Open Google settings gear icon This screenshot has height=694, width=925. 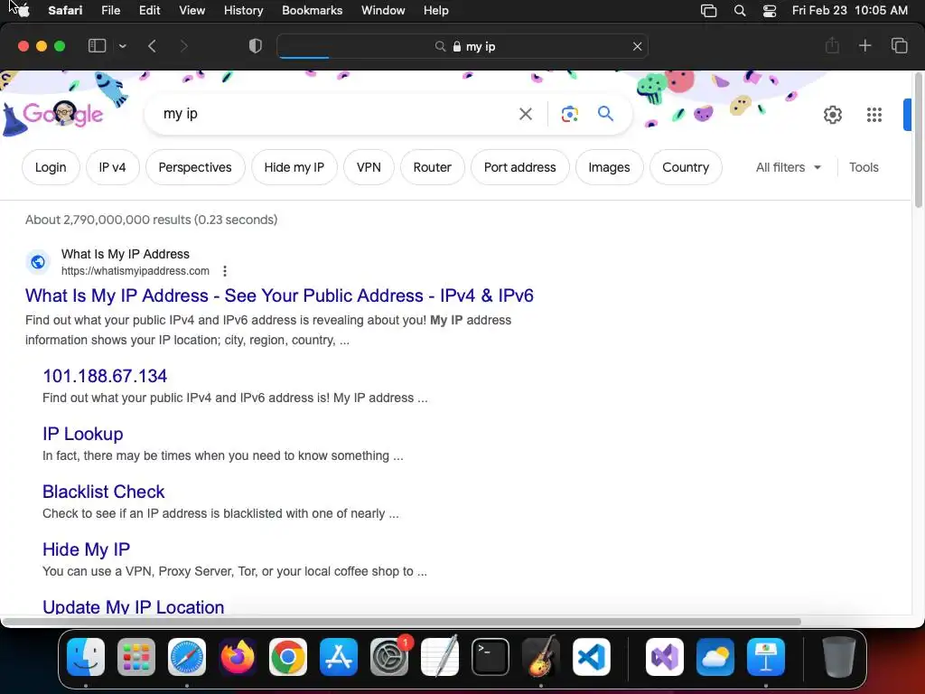pyautogui.click(x=832, y=115)
